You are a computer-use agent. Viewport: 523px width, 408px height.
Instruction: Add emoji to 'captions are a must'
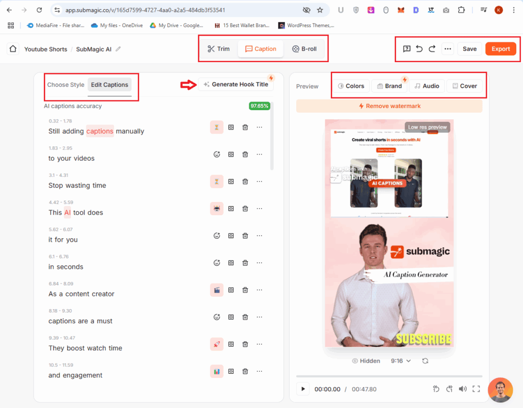217,317
